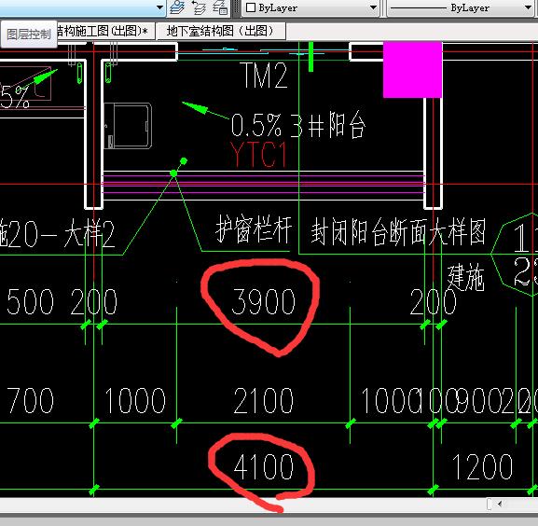Click the magenta column block
Screen dimensions: 538x526
[412, 70]
